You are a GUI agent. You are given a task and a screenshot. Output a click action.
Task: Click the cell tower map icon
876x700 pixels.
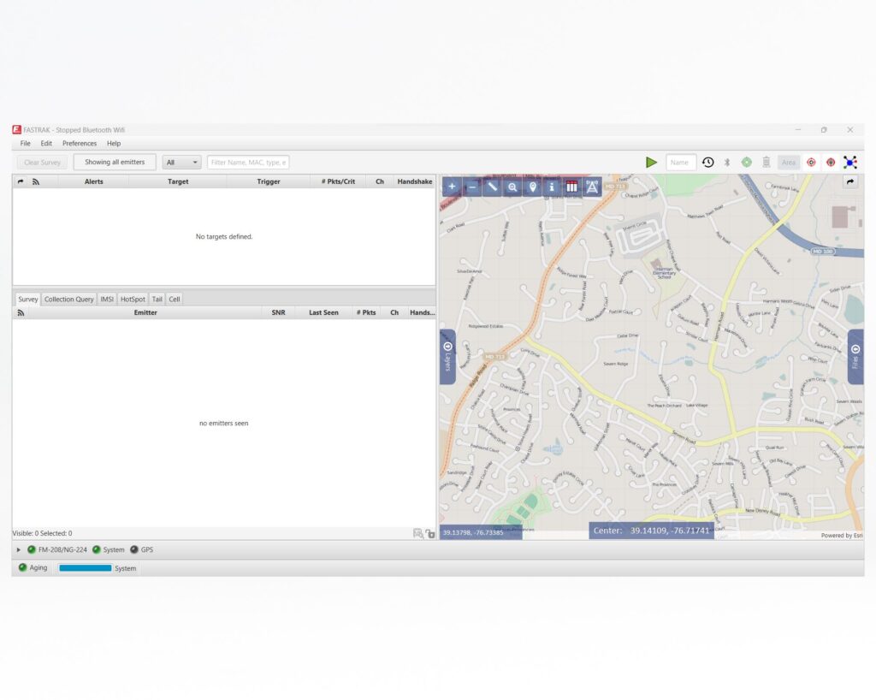click(x=592, y=187)
